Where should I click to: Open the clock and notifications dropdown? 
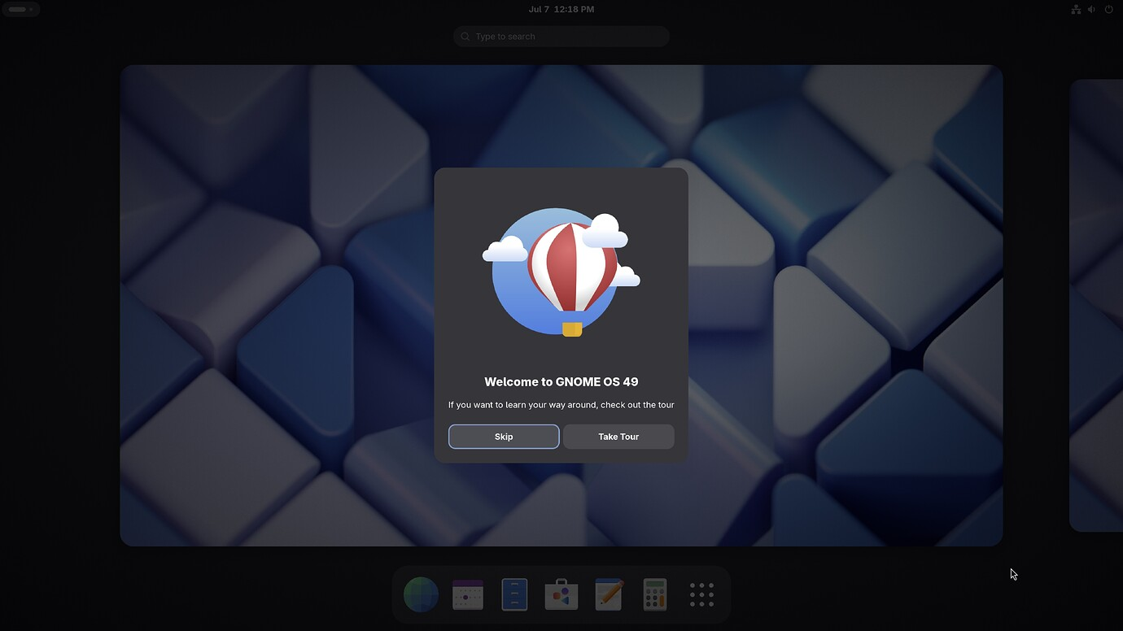click(x=561, y=9)
